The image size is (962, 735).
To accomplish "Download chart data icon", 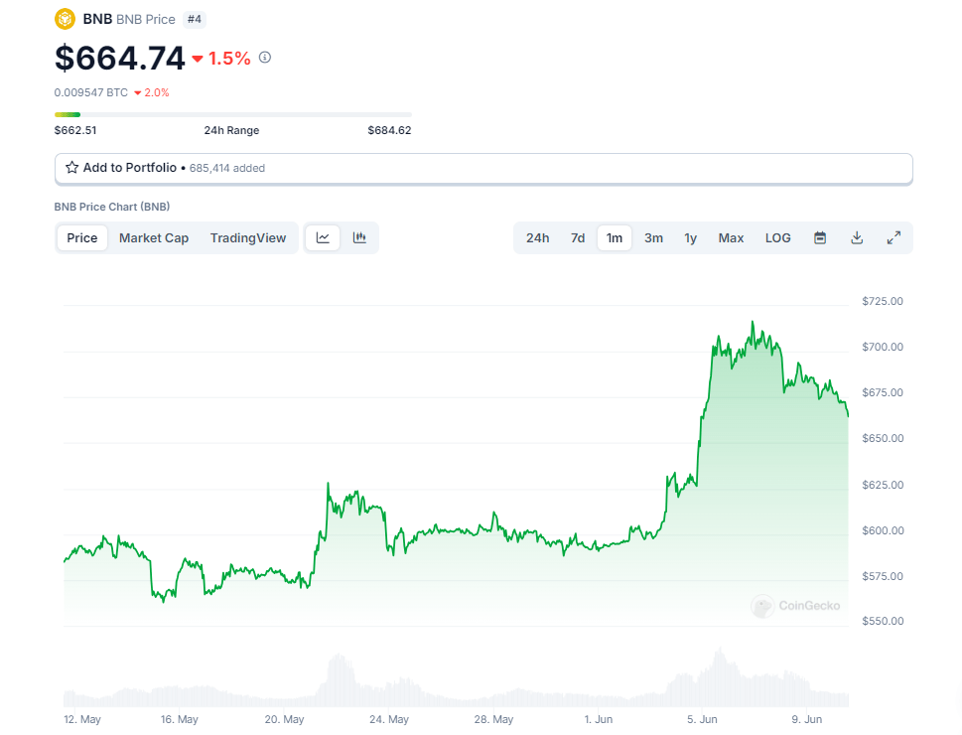I will (857, 237).
